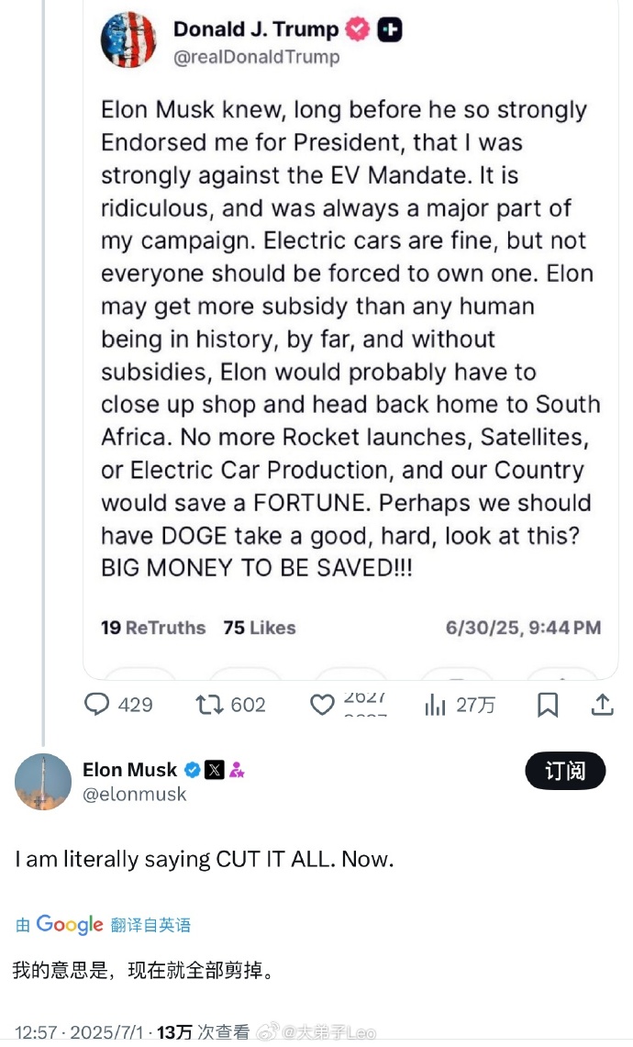Click Elon Musk's blue verified checkmark

pos(193,769)
